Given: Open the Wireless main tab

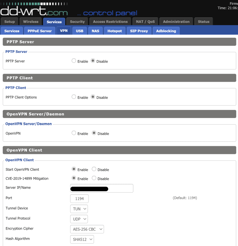Looking at the screenshot, I should 31,21.
